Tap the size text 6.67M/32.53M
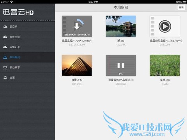Image resolution: width=187 pixels, height=140 pixels. point(77,45)
